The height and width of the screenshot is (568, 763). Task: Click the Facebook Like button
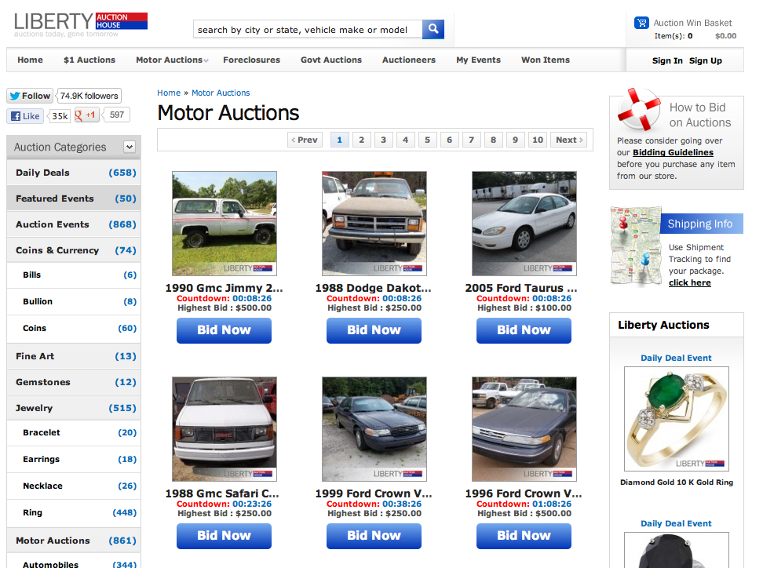pos(25,116)
